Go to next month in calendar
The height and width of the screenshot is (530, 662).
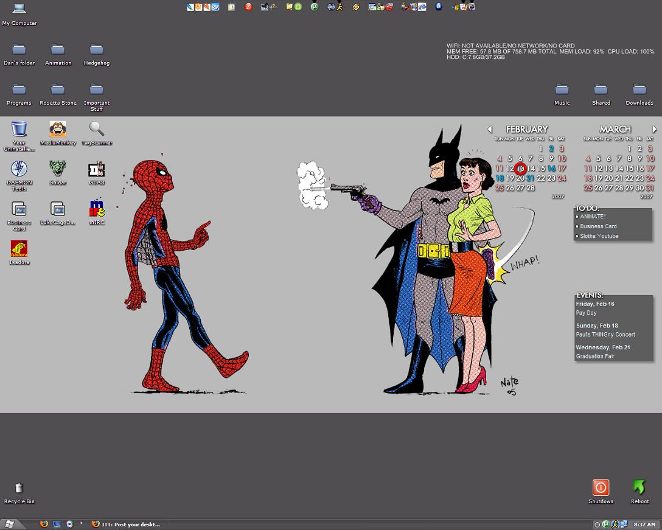654,129
